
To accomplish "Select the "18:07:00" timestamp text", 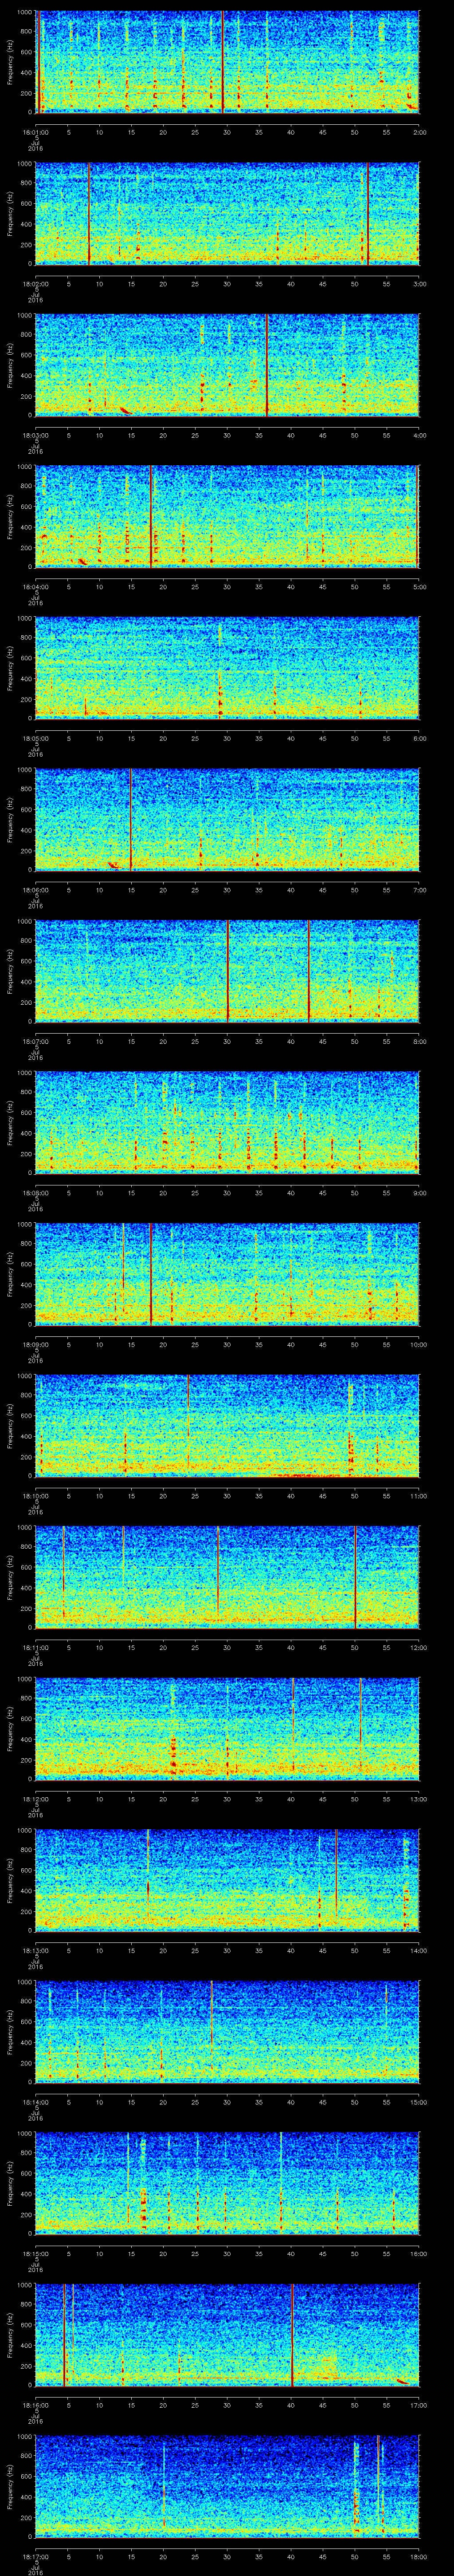I will (36, 1041).
